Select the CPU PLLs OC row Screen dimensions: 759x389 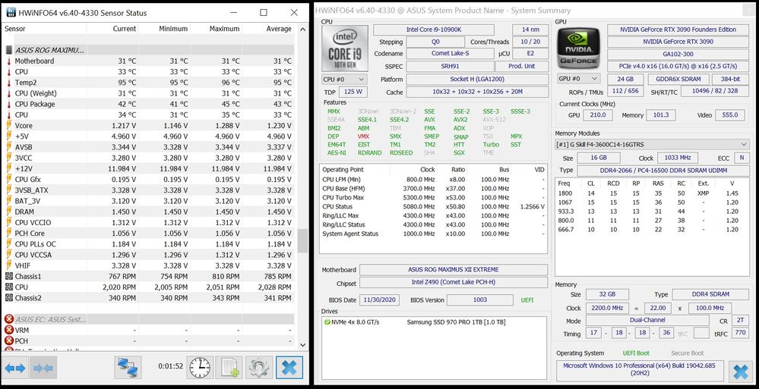coord(148,244)
